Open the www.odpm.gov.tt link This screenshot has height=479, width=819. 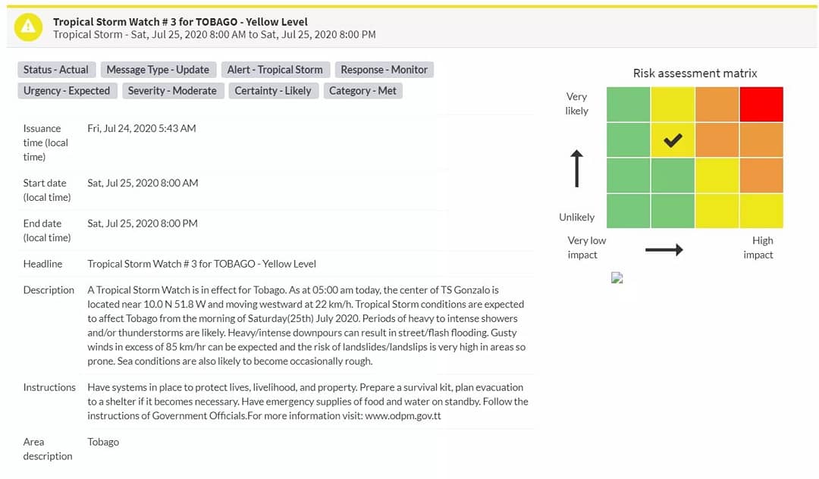pyautogui.click(x=403, y=416)
